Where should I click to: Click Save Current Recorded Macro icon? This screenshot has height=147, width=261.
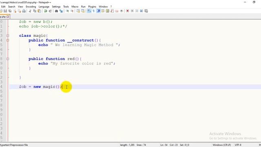146,11
